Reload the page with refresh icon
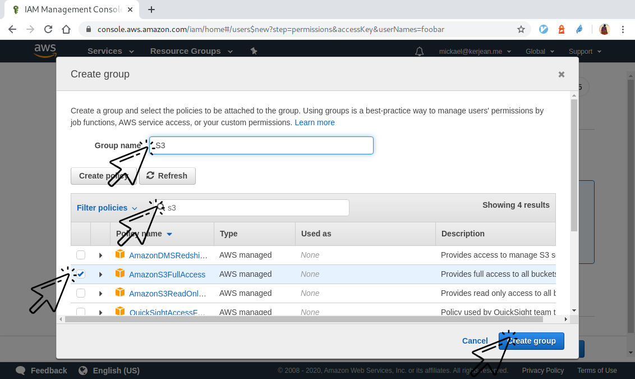 click(48, 29)
